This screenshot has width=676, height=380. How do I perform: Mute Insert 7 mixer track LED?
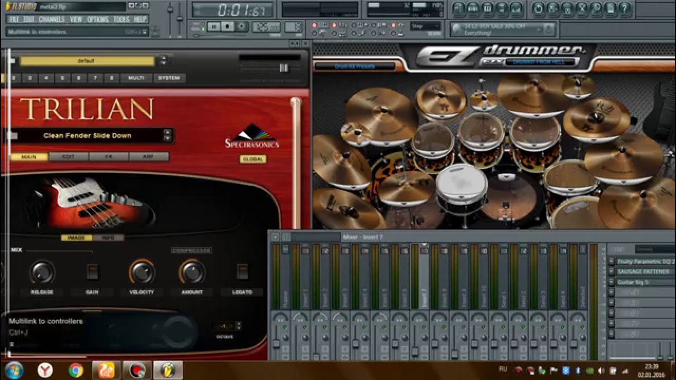pos(424,327)
